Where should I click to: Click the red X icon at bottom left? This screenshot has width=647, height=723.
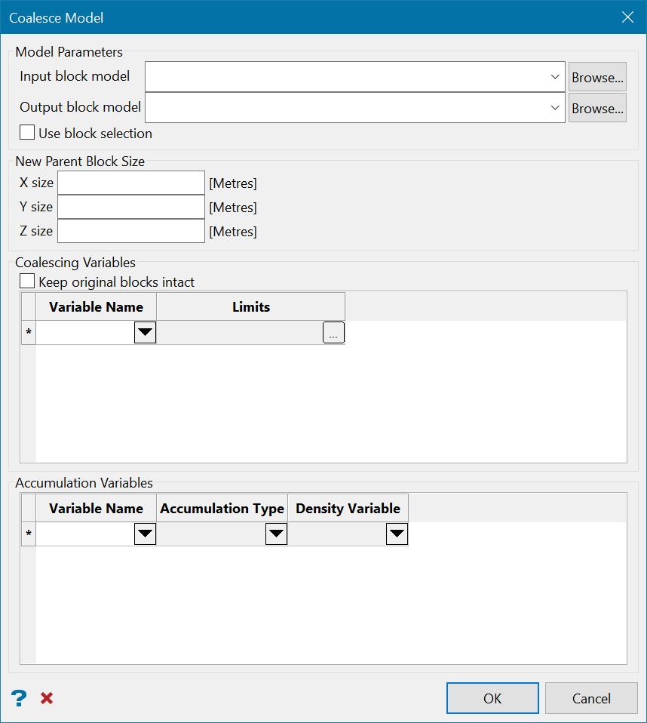click(x=47, y=698)
